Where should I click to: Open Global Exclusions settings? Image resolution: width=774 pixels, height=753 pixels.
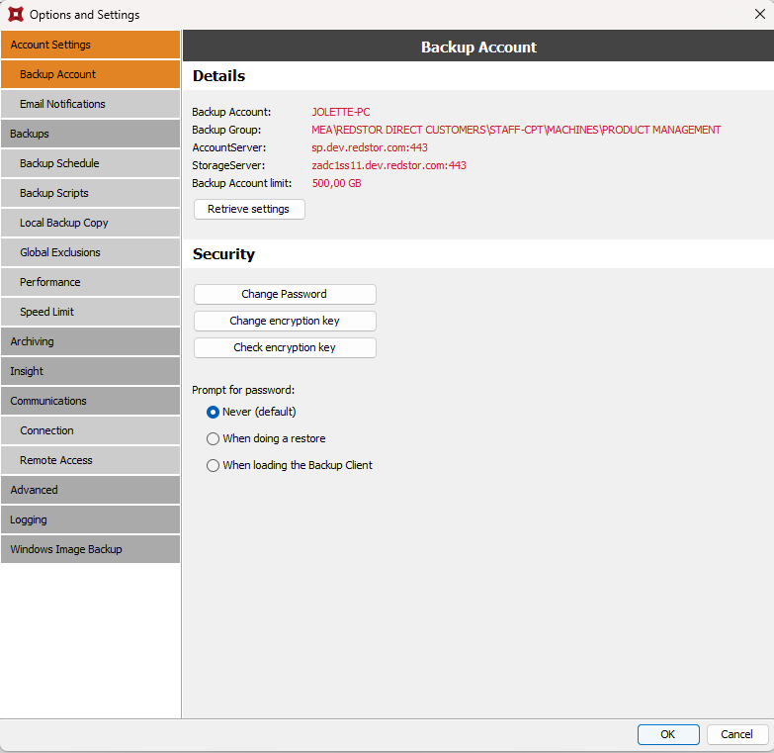click(x=90, y=252)
